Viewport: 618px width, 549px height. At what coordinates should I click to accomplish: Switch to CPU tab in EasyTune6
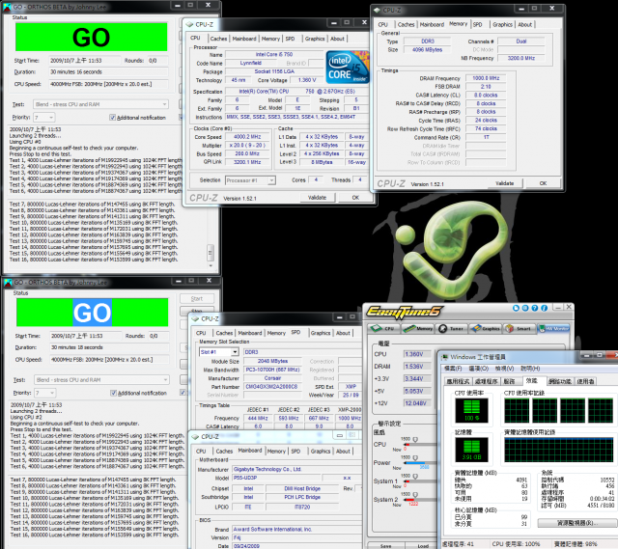click(x=383, y=328)
